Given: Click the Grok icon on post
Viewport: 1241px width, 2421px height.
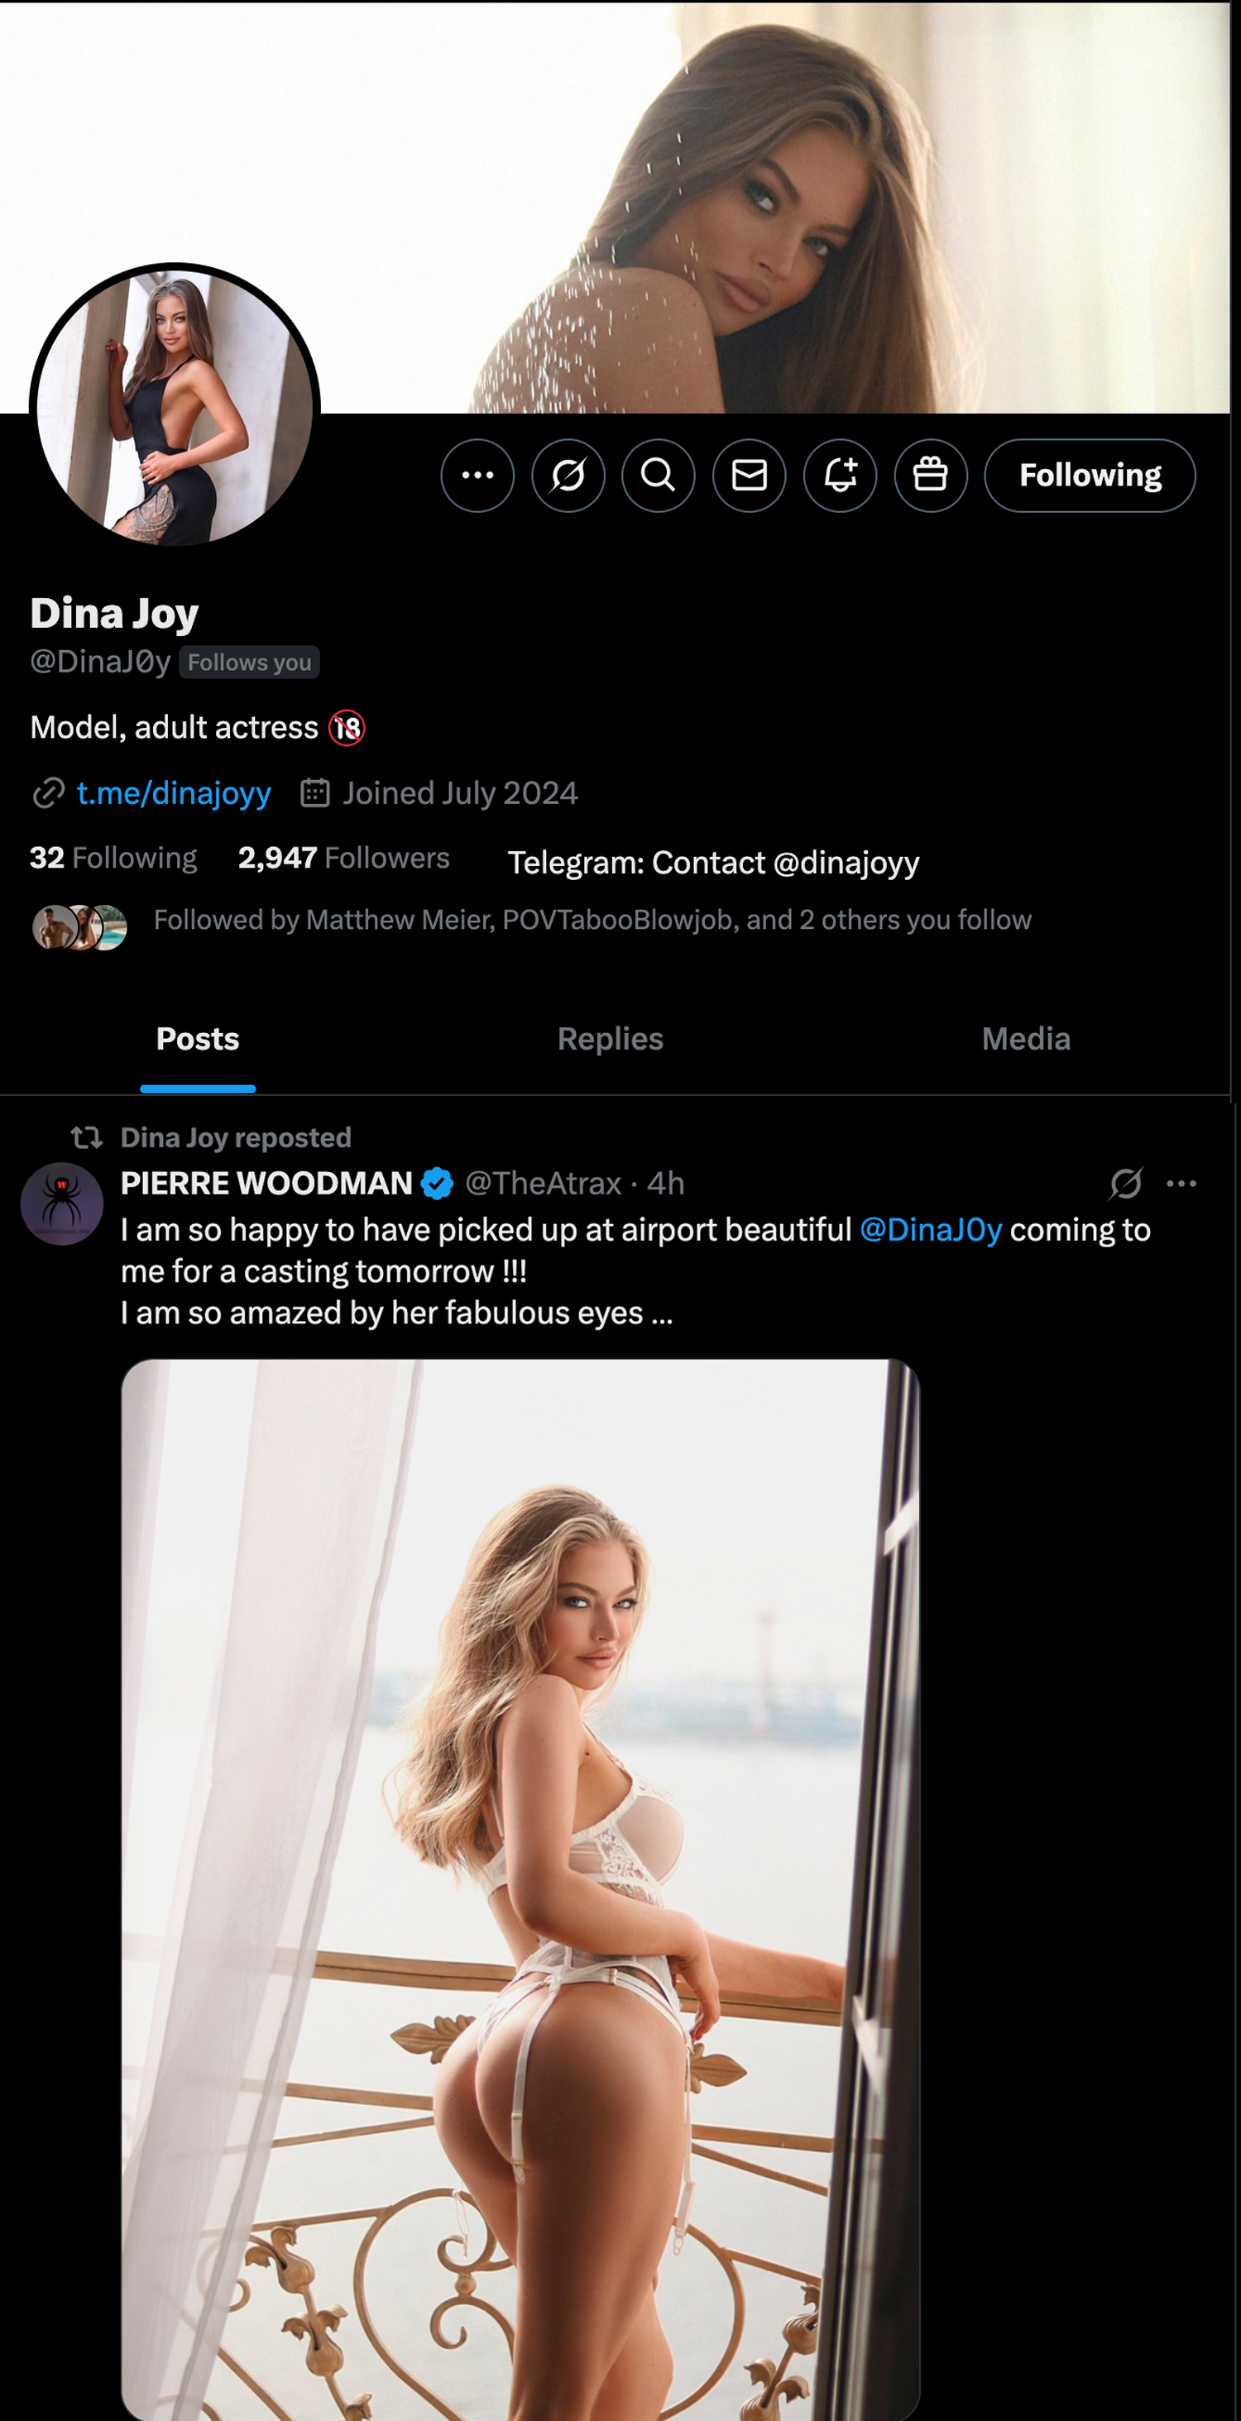Looking at the screenshot, I should (x=1125, y=1184).
